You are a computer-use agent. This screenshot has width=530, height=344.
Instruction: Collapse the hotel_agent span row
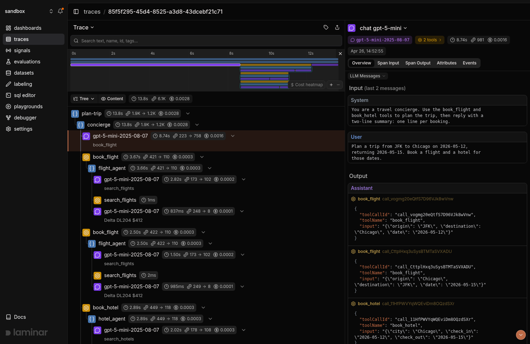pyautogui.click(x=210, y=319)
